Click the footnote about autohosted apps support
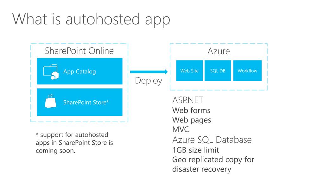This screenshot has width=324, height=182. pos(74,143)
